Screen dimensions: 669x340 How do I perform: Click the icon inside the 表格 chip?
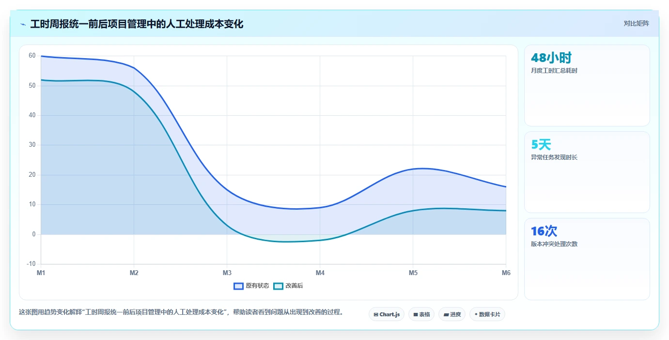[416, 315]
